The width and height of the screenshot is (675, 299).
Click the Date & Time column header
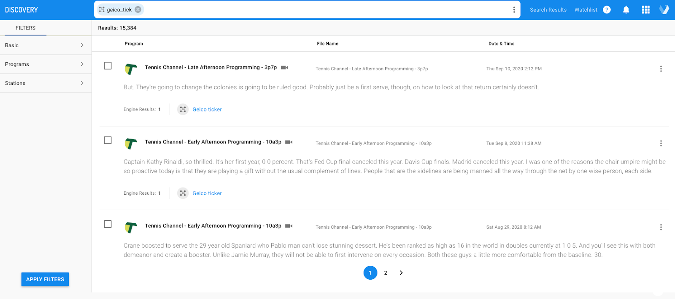[501, 44]
